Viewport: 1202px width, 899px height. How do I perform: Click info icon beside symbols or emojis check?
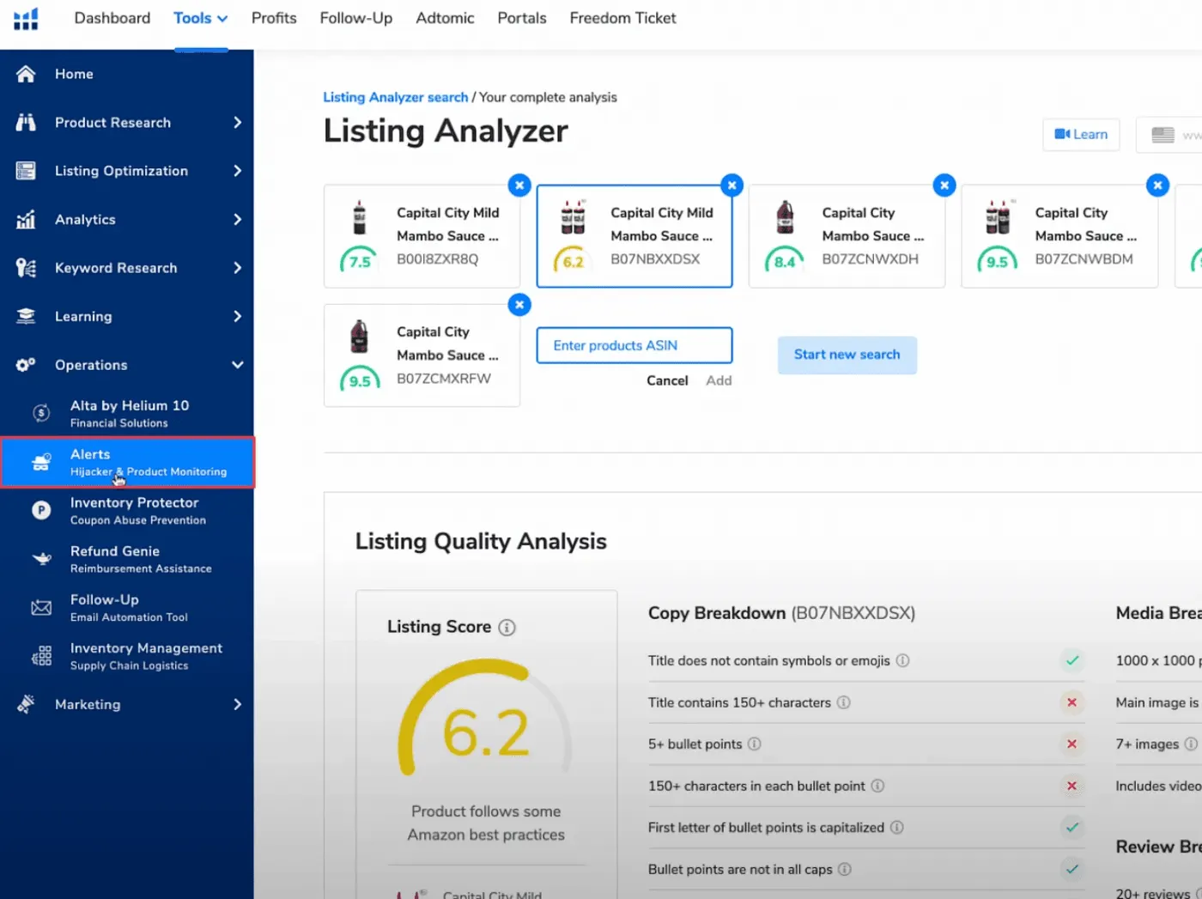(903, 660)
